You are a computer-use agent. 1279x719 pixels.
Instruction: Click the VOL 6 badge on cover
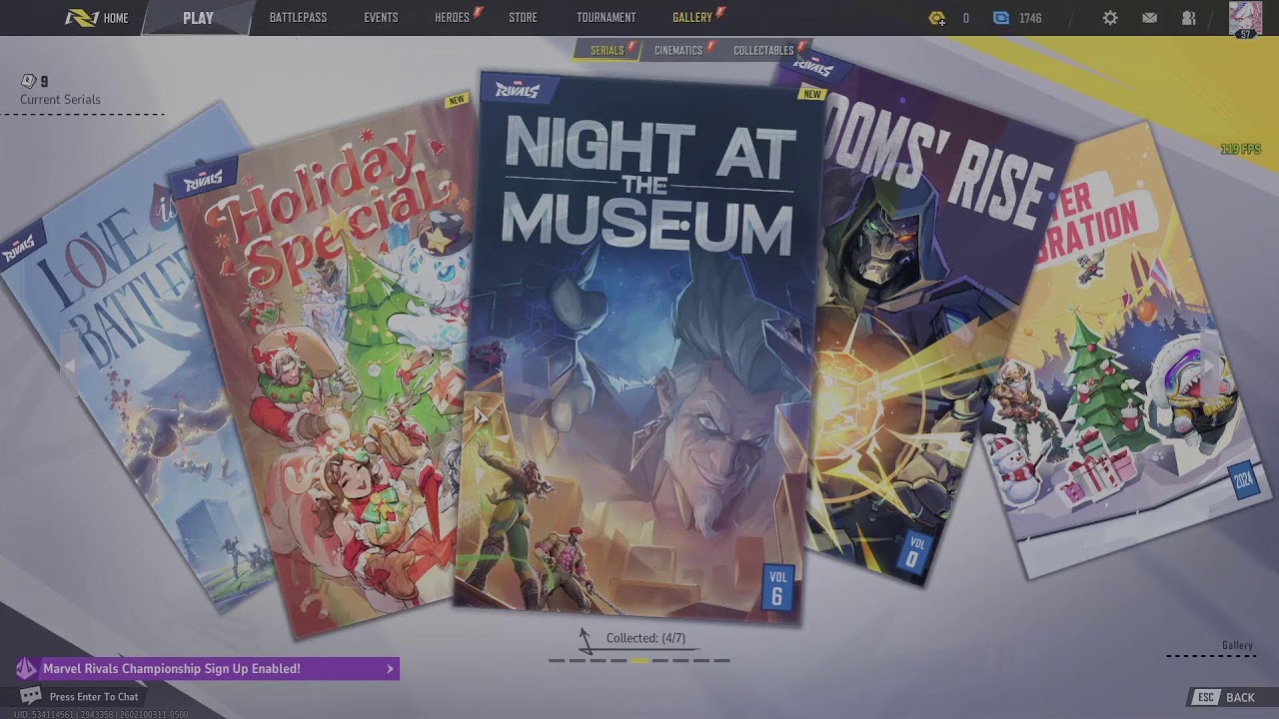tap(777, 587)
